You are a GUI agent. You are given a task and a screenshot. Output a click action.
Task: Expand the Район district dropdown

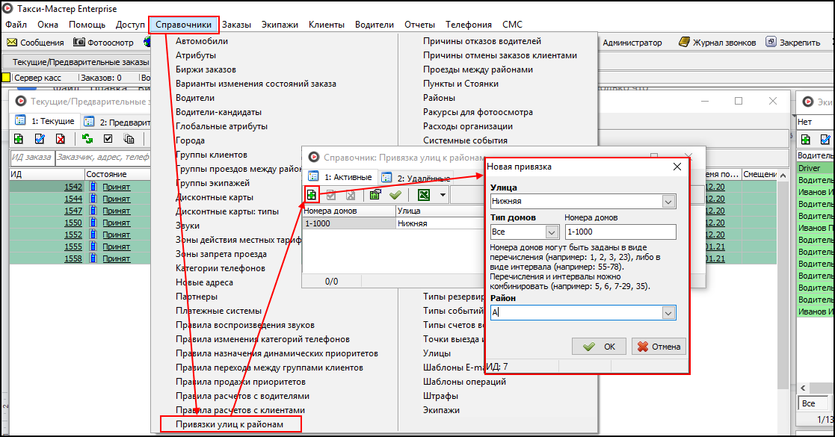click(668, 314)
